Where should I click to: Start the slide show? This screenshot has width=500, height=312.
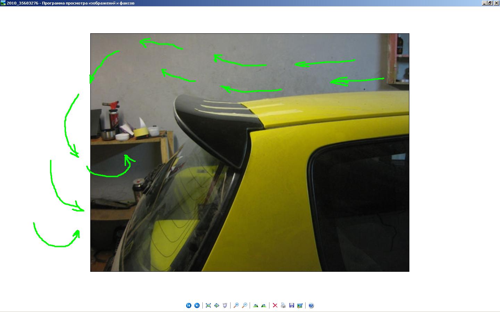(x=225, y=305)
